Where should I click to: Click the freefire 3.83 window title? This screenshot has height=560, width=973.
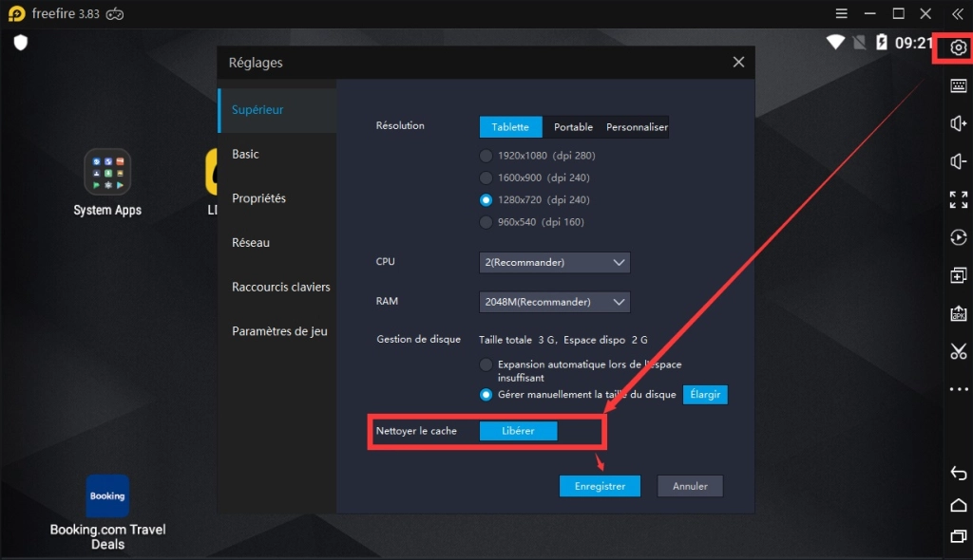66,13
